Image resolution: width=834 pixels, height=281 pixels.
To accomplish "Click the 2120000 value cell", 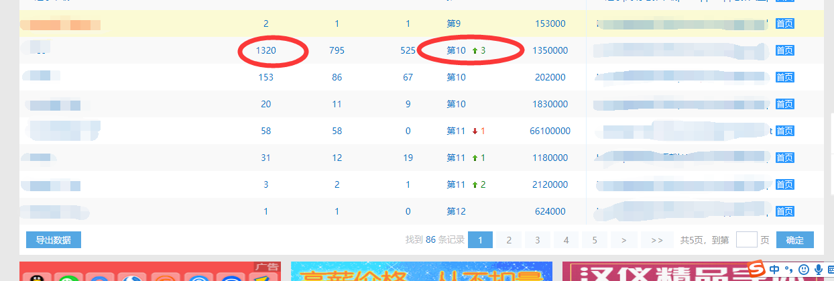I will (x=550, y=184).
